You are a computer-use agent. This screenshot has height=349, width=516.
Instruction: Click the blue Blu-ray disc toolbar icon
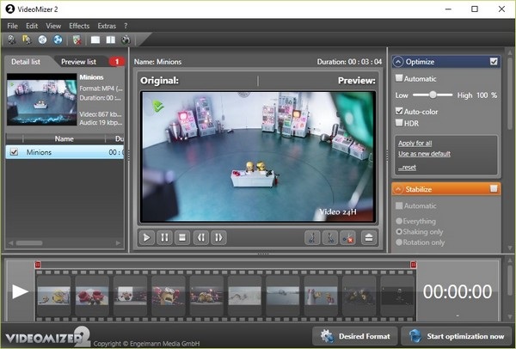[x=58, y=40]
